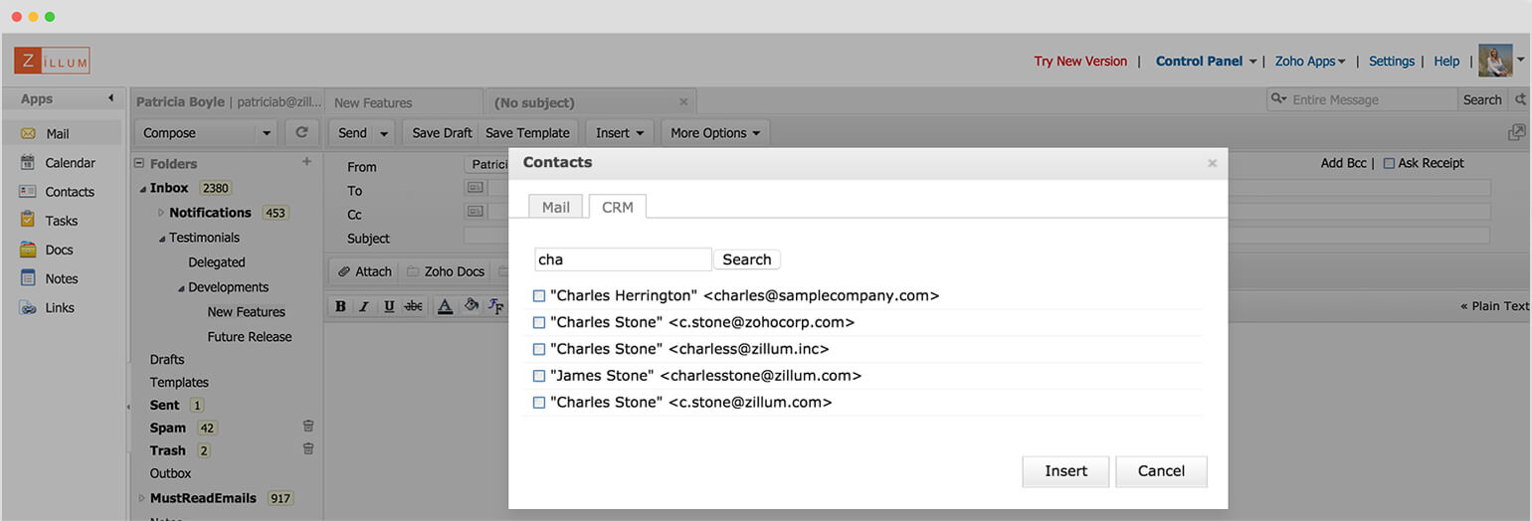Switch to the Mail tab in Contacts
This screenshot has height=521, width=1532.
pos(556,207)
